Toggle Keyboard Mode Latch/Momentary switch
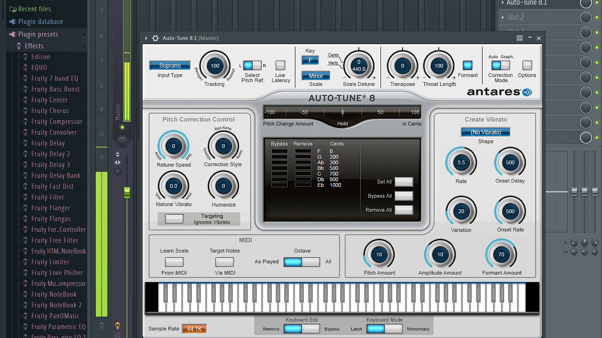The image size is (602, 338). [385, 329]
